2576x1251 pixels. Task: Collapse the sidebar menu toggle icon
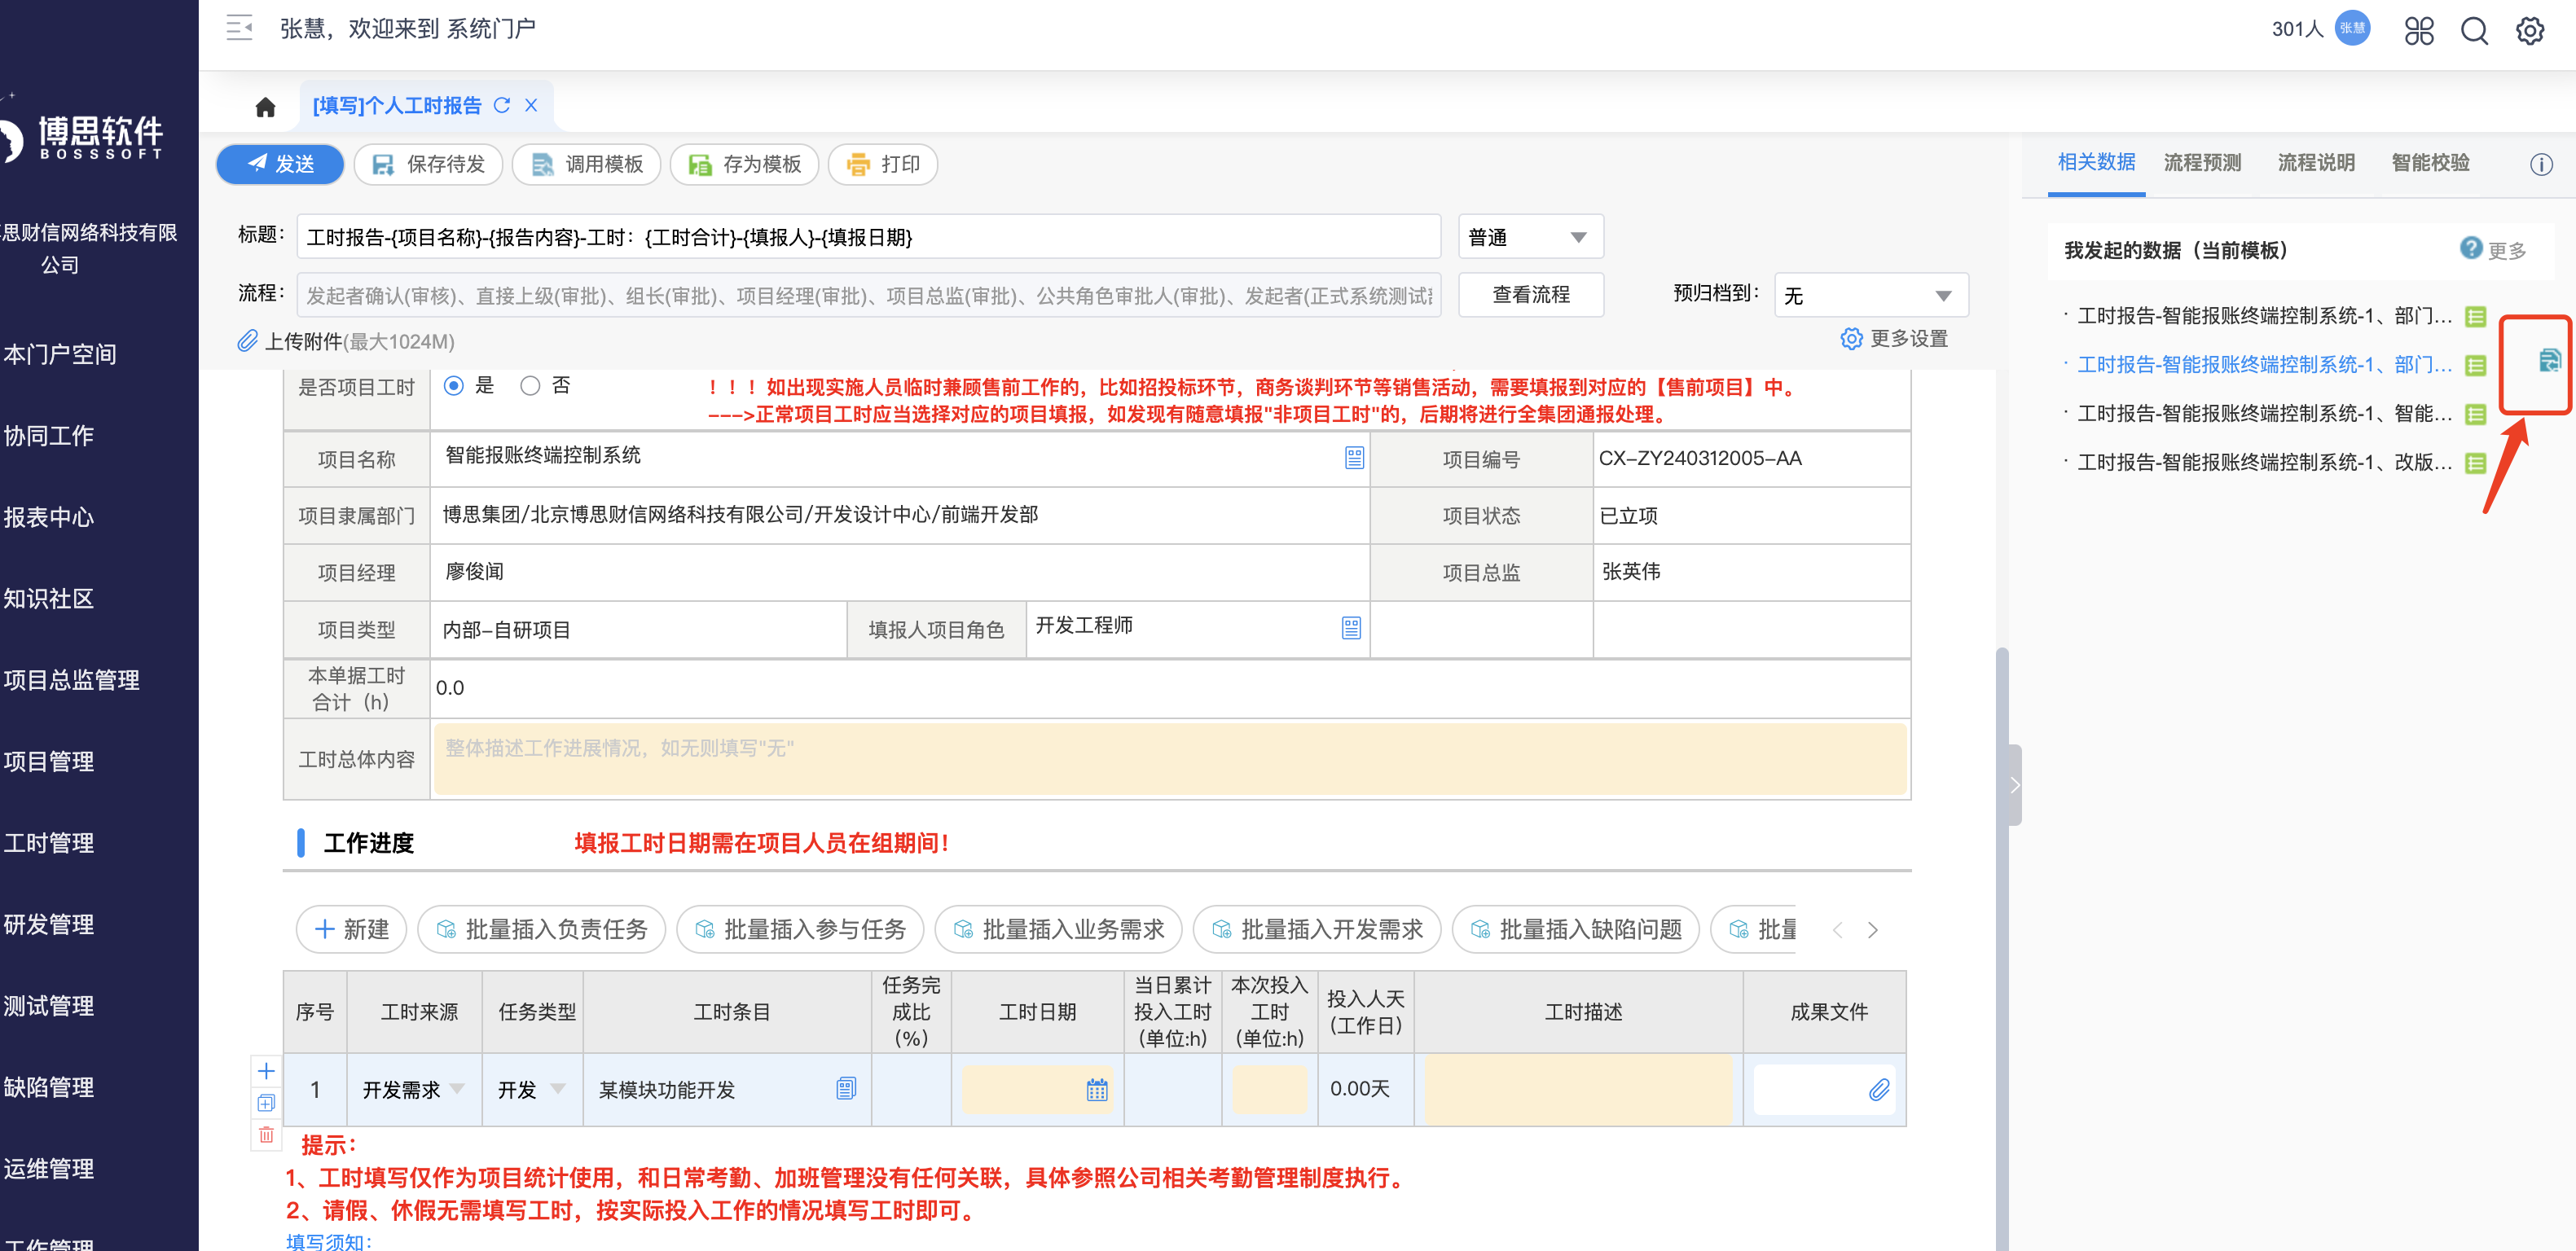[239, 28]
